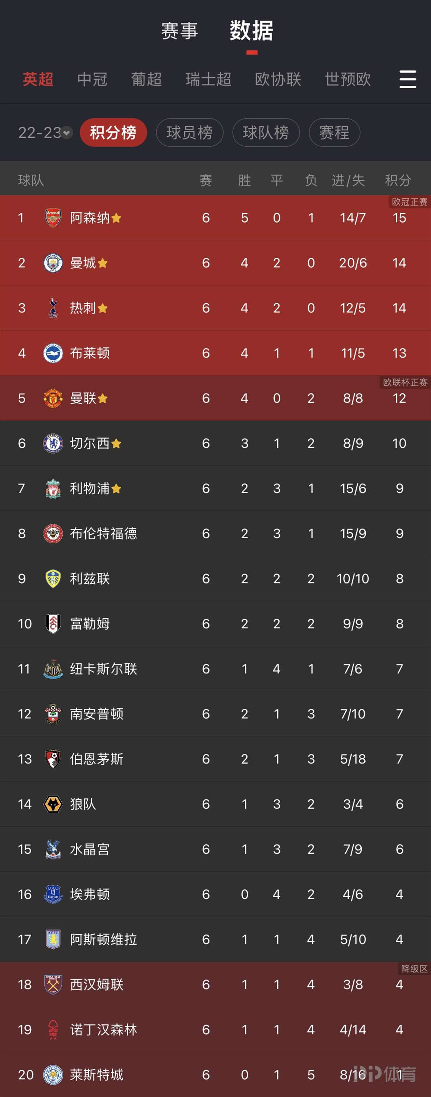Click the Manchester United club crest
Viewport: 431px width, 1097px height.
point(53,398)
